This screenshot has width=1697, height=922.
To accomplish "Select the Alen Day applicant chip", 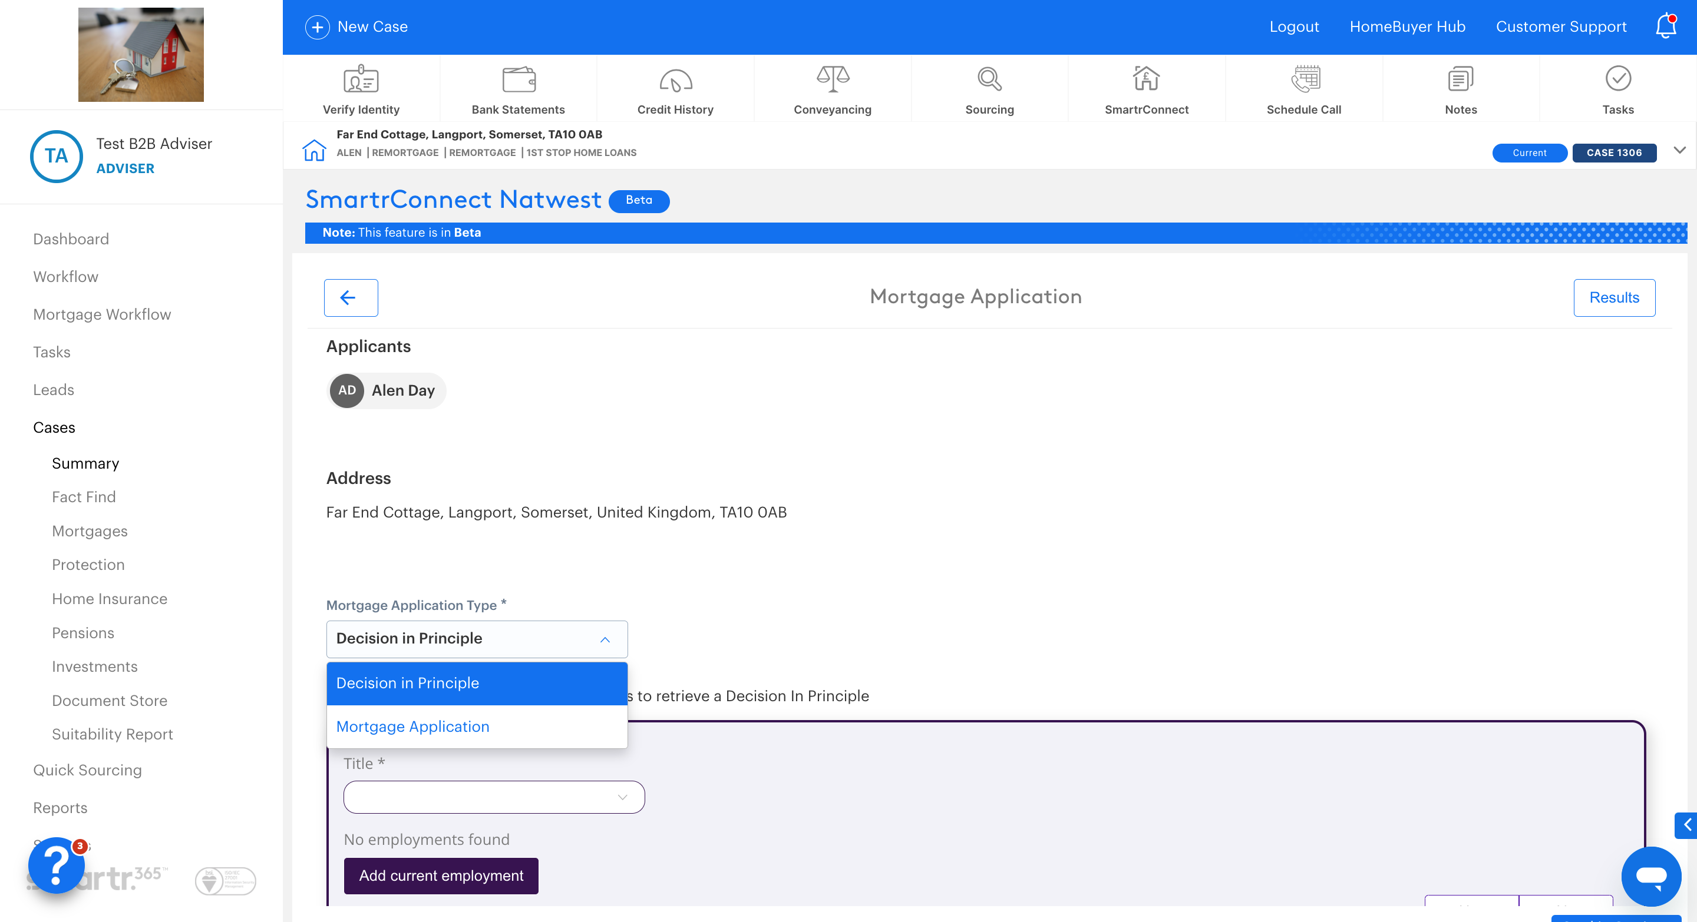I will coord(387,391).
